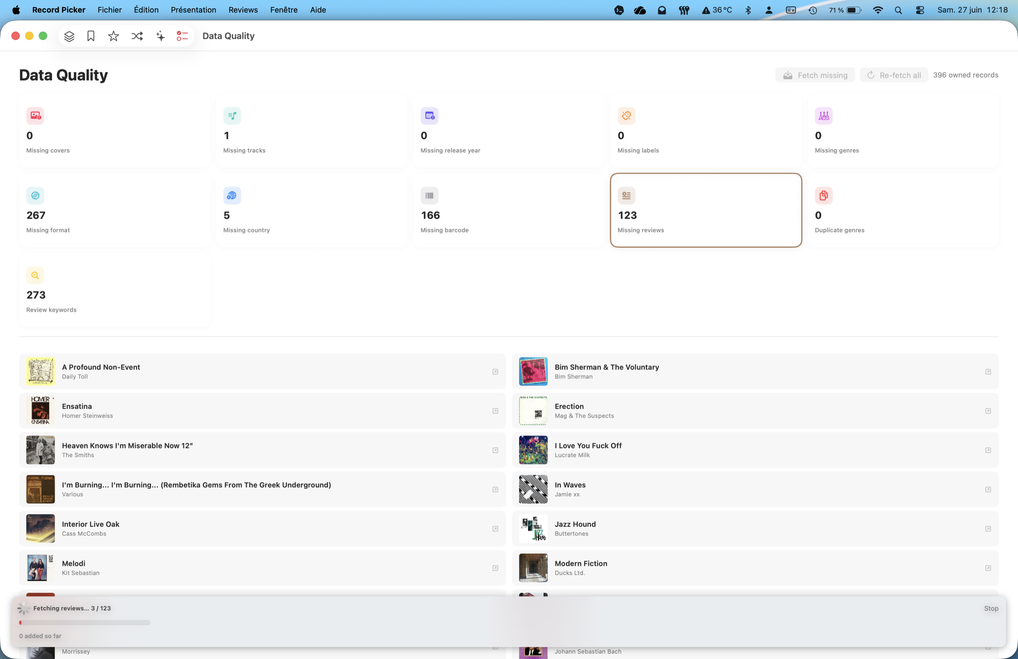Select the Missing barcode card
1018x659 pixels.
[509, 210]
